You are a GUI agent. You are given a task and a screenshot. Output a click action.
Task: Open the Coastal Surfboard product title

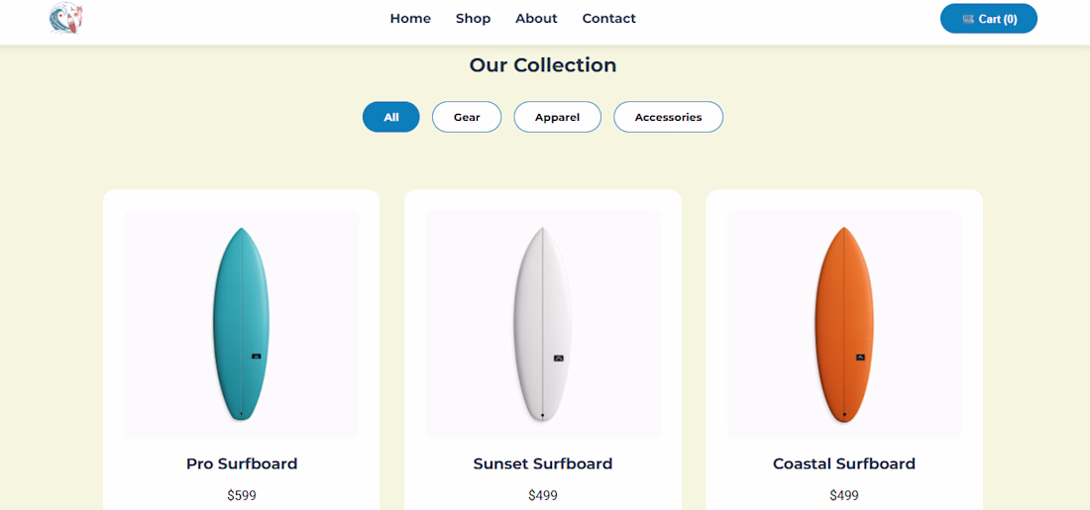pos(844,463)
